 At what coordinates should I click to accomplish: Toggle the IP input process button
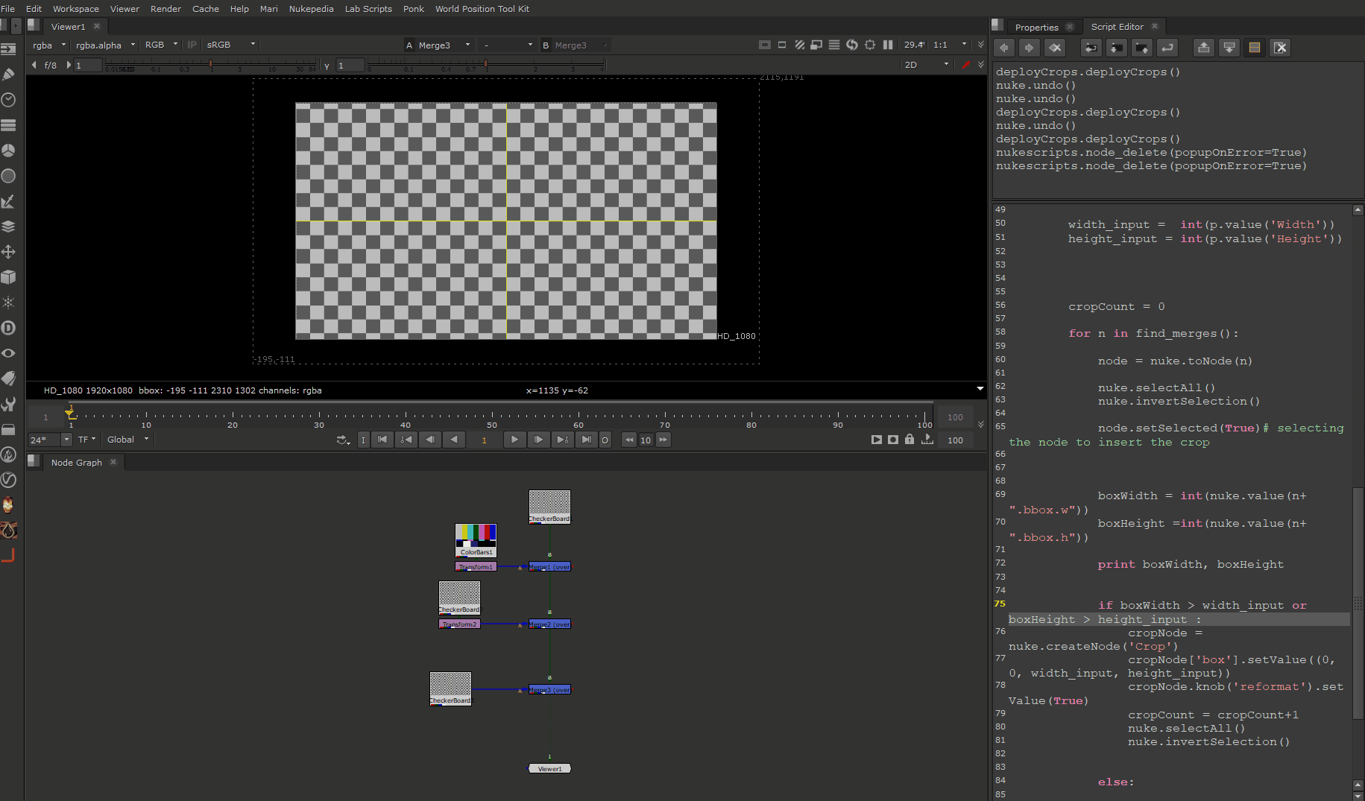192,45
